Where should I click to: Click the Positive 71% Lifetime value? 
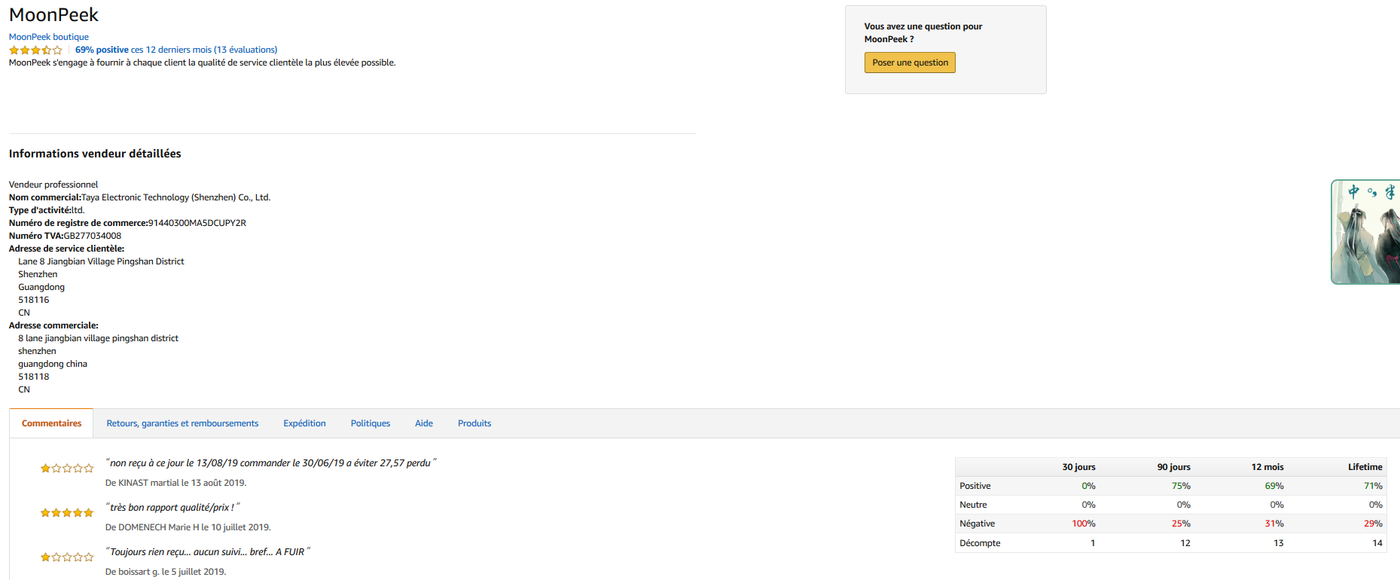pyautogui.click(x=1373, y=486)
